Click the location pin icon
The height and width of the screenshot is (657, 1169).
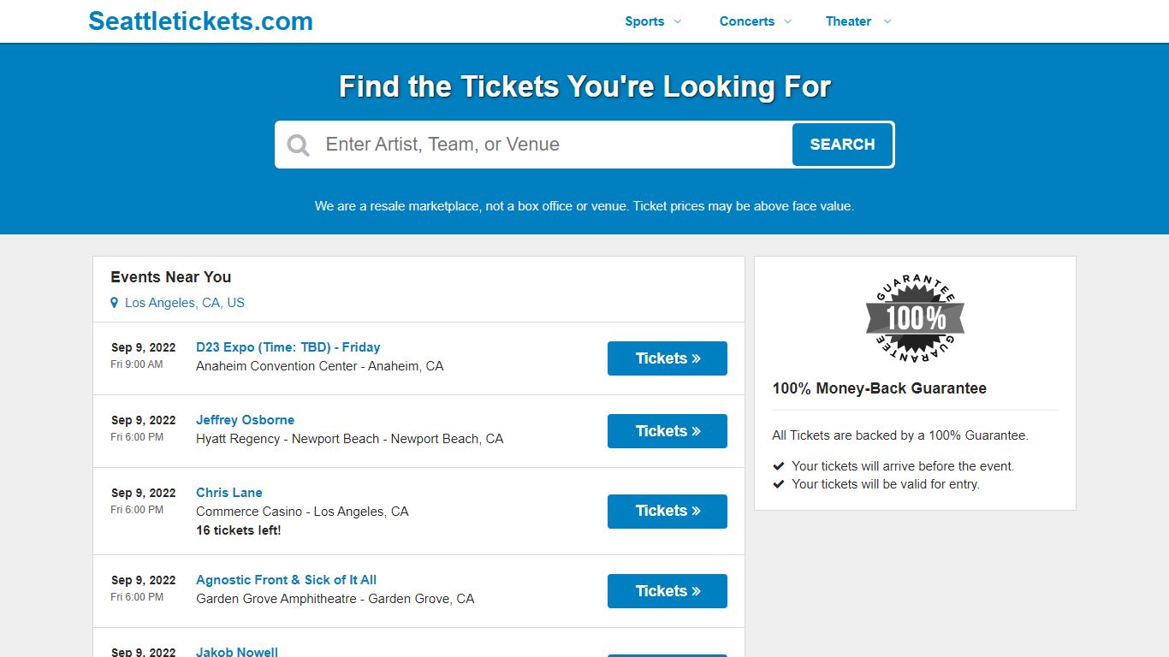(x=114, y=303)
